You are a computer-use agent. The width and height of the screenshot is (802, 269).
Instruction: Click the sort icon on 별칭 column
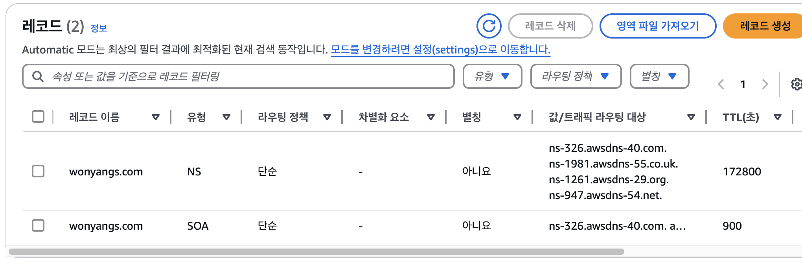(518, 117)
